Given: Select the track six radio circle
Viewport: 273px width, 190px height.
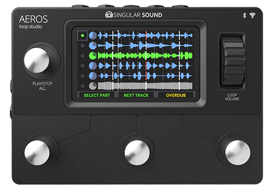Looking at the screenshot, I should point(83,86).
